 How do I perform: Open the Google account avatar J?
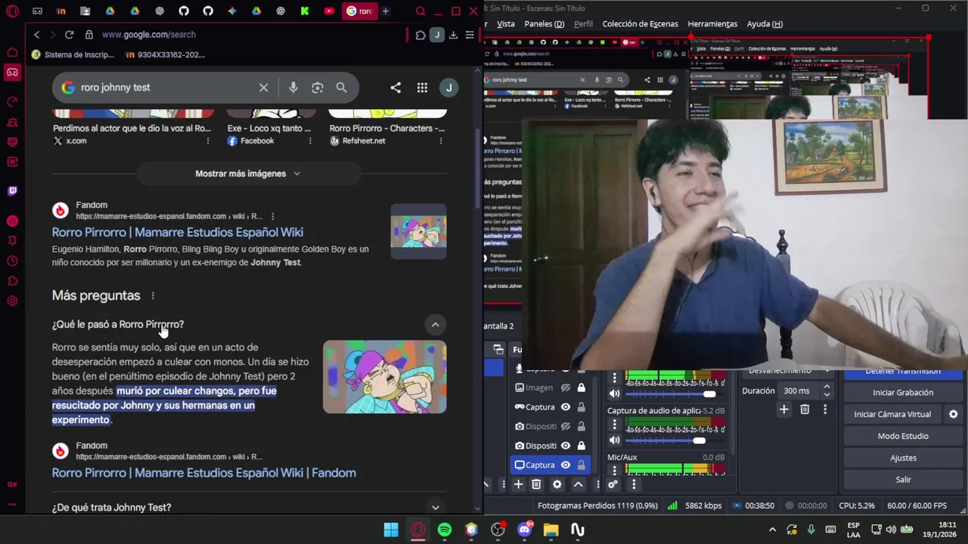(x=448, y=88)
